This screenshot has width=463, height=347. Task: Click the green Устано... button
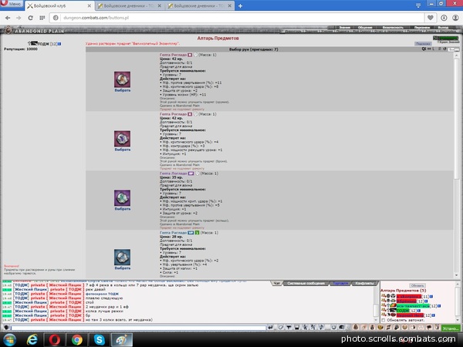[x=451, y=328]
